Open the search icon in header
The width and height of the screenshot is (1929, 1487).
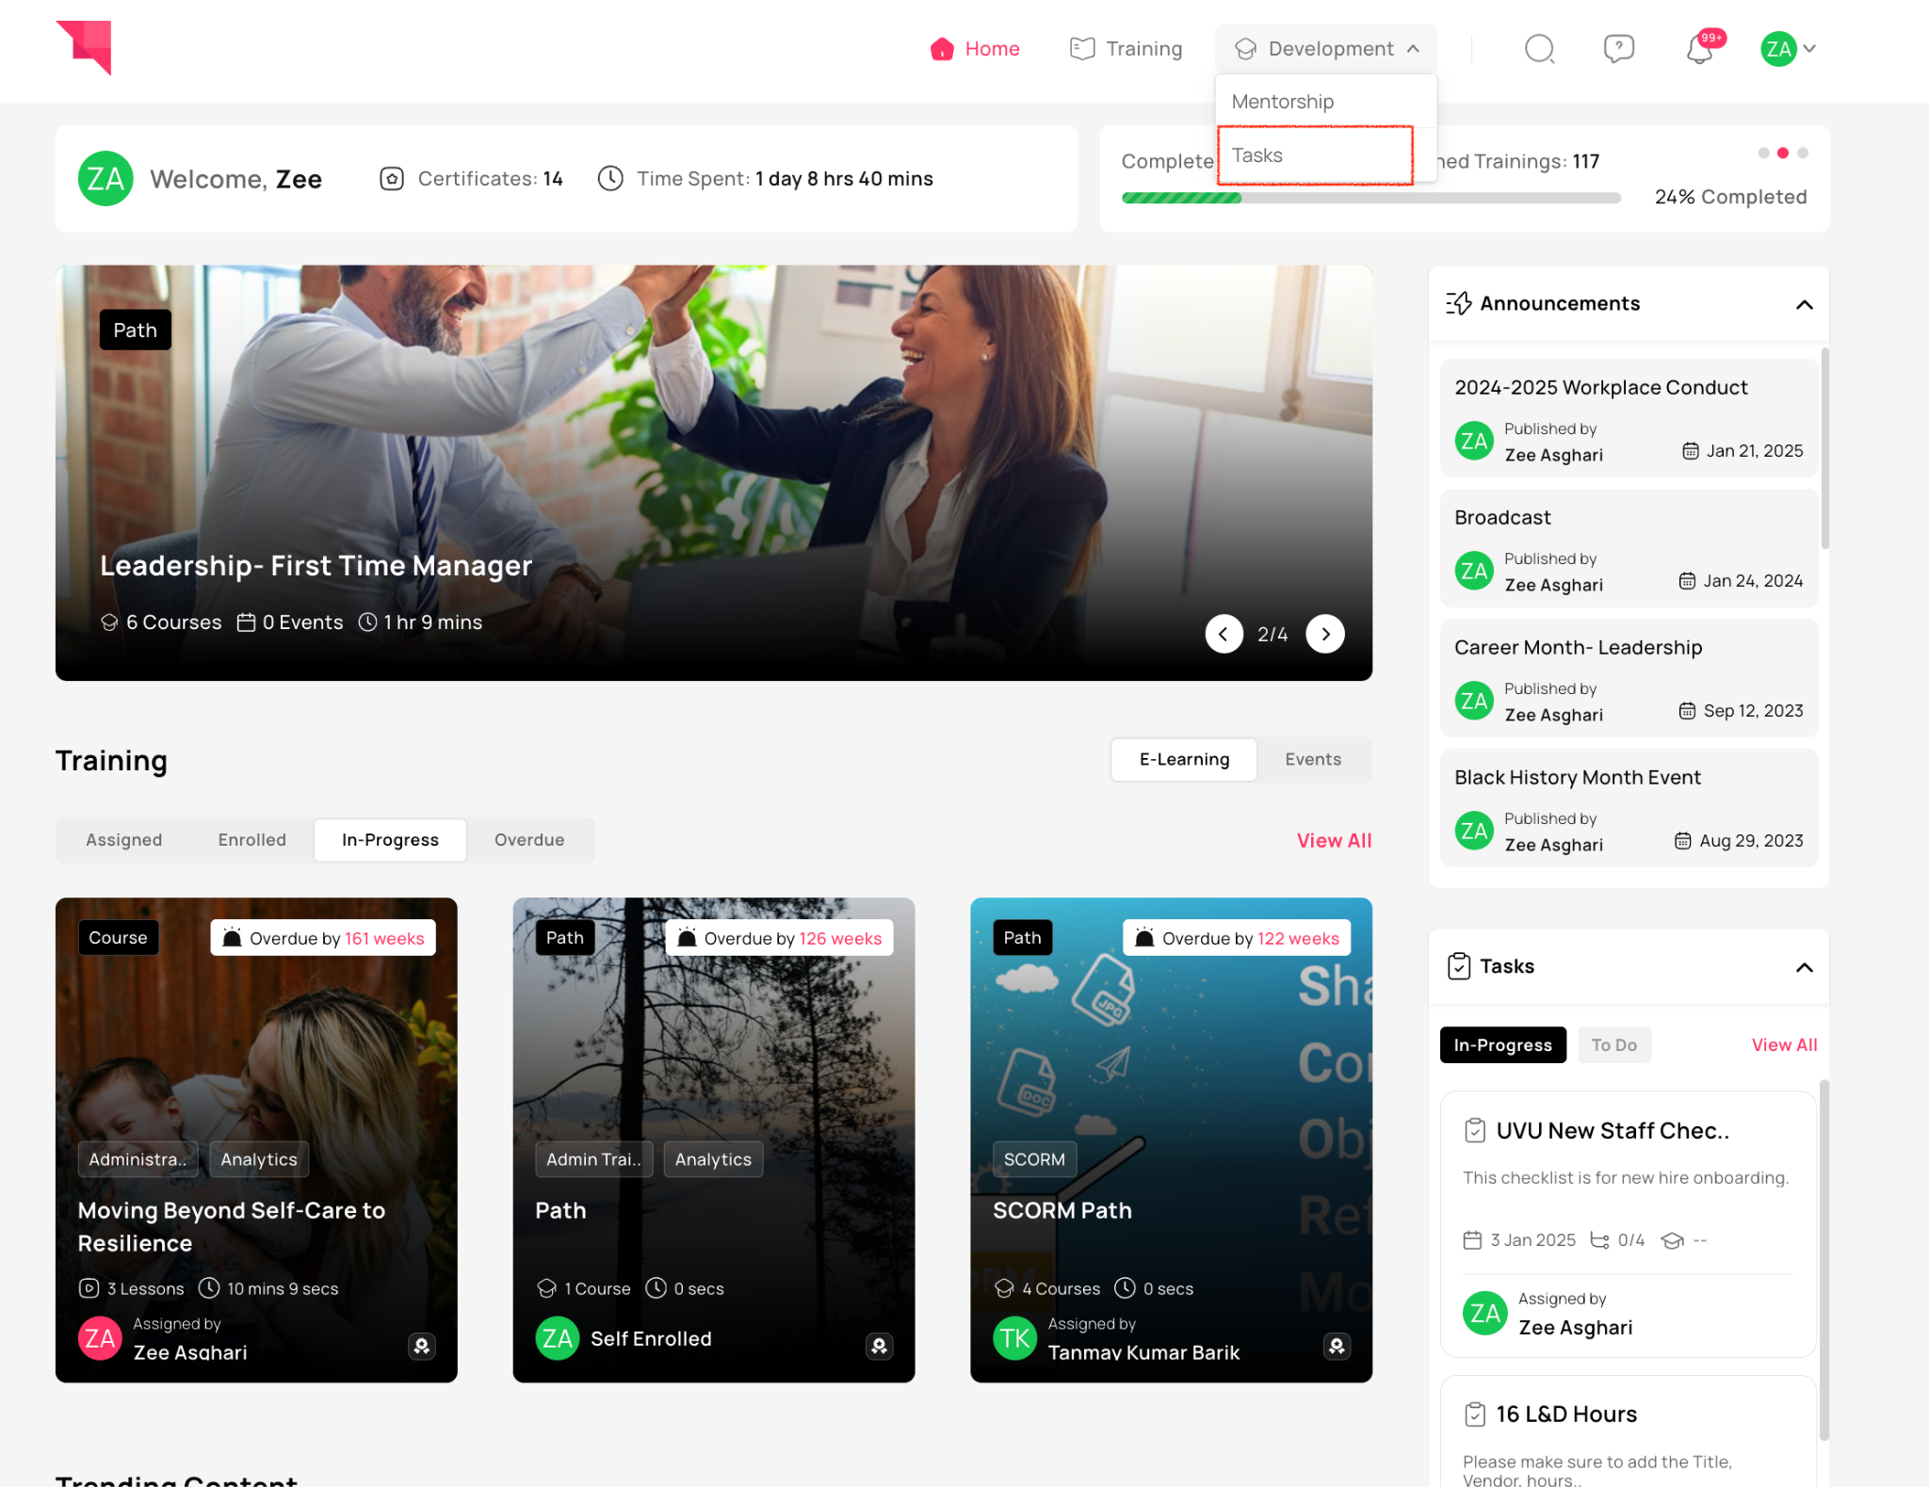tap(1539, 49)
